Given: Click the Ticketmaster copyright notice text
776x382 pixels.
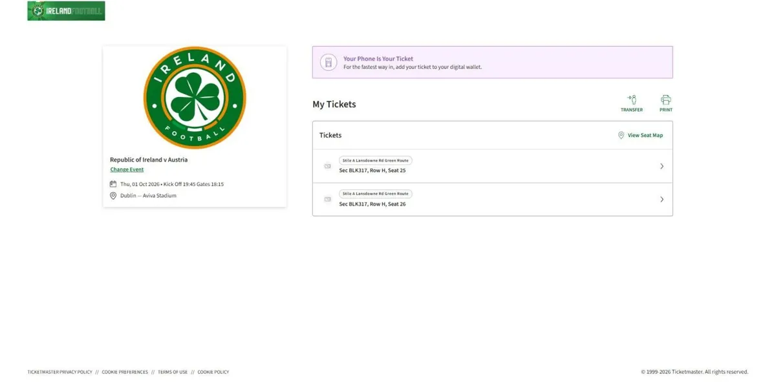Looking at the screenshot, I should tap(695, 372).
